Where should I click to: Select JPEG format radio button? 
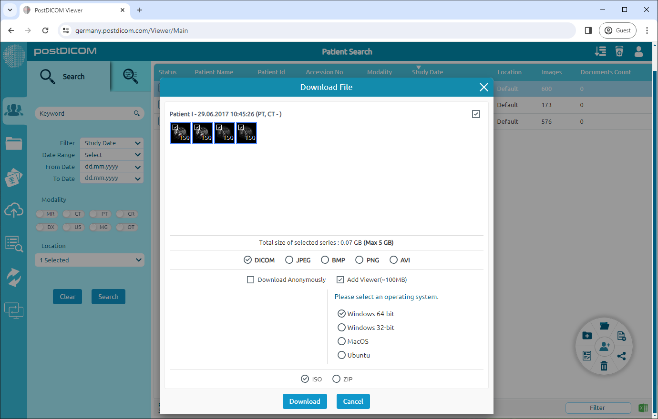click(289, 260)
